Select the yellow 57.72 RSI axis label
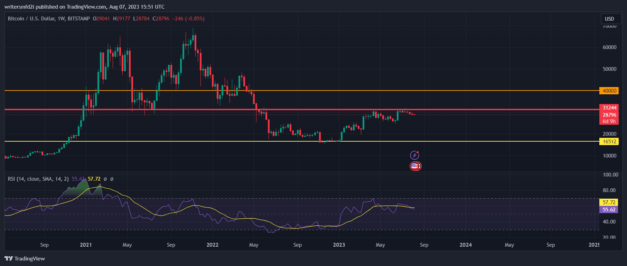Viewport: 627px width, 266px height. tap(609, 202)
